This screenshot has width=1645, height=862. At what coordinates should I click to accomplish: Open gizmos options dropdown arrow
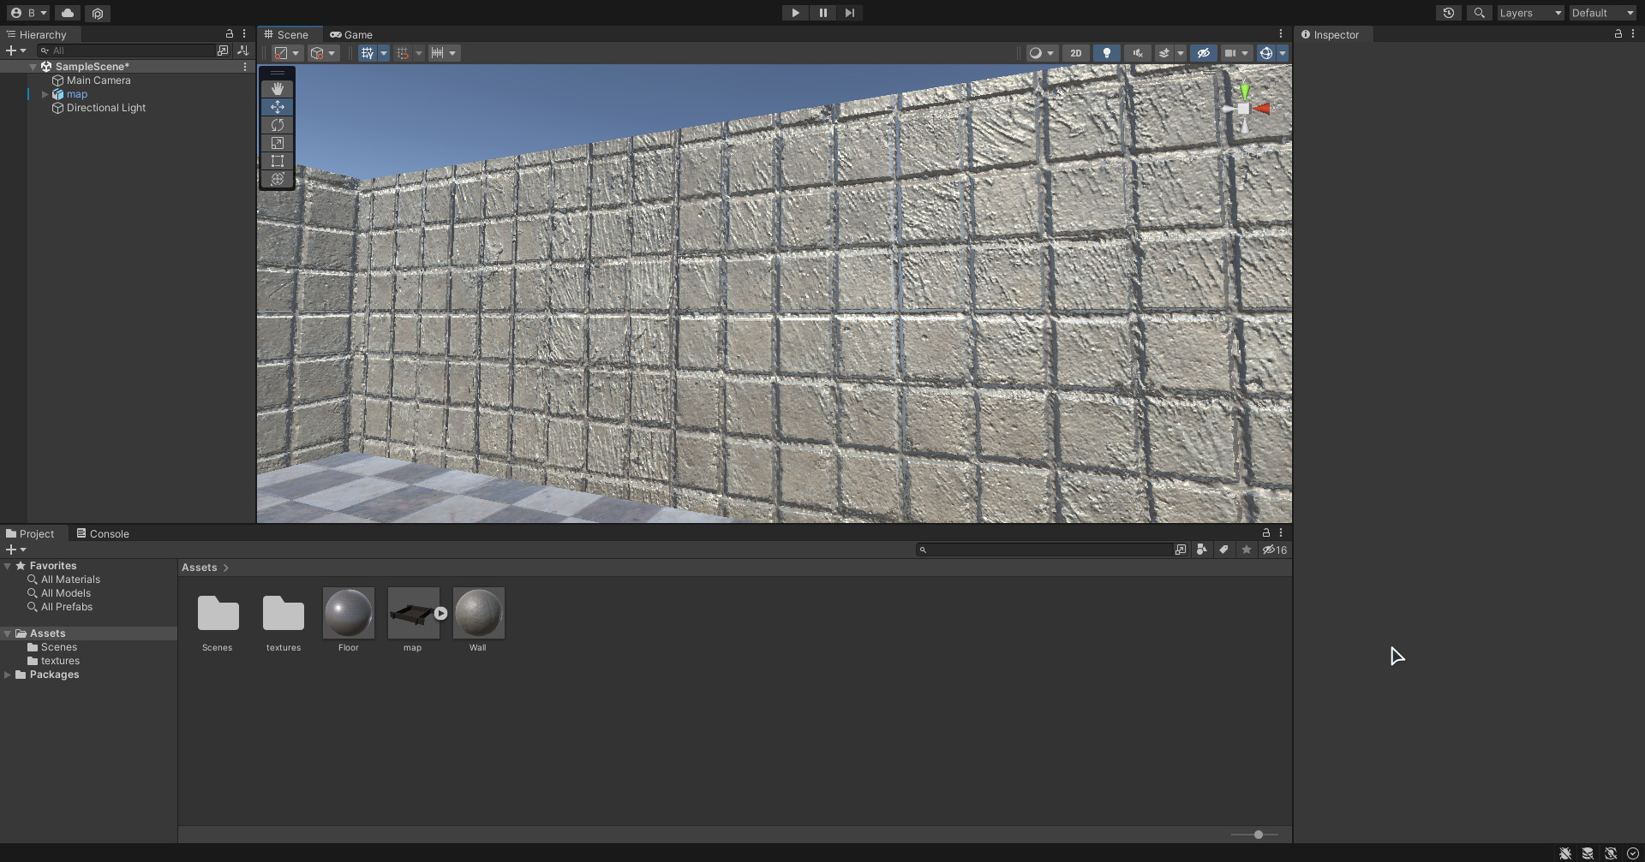point(1283,53)
